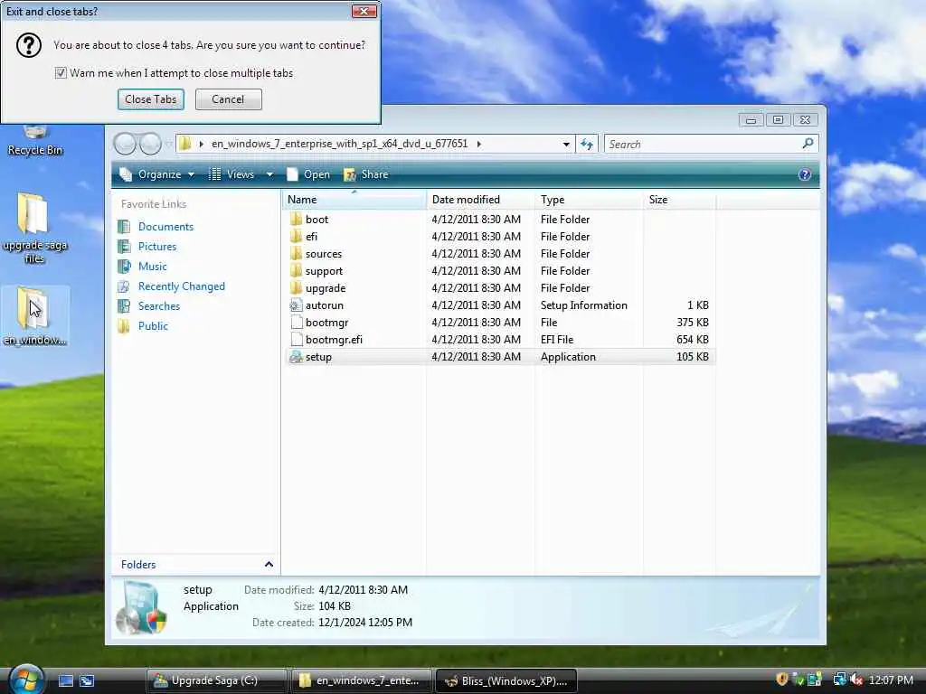Expand the address bar history dropdown
The width and height of the screenshot is (926, 694).
click(566, 144)
